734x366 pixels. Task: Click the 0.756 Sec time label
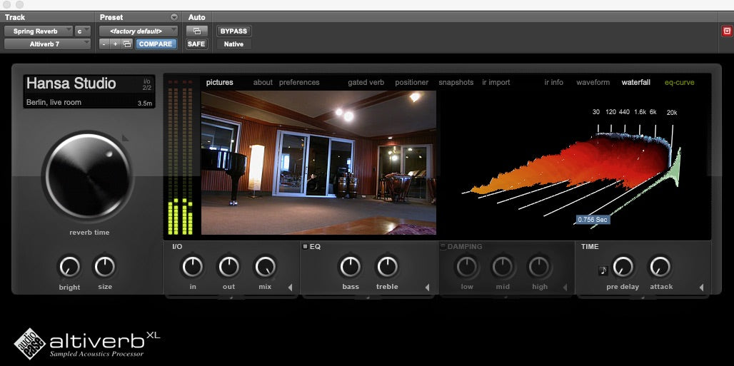pyautogui.click(x=593, y=219)
